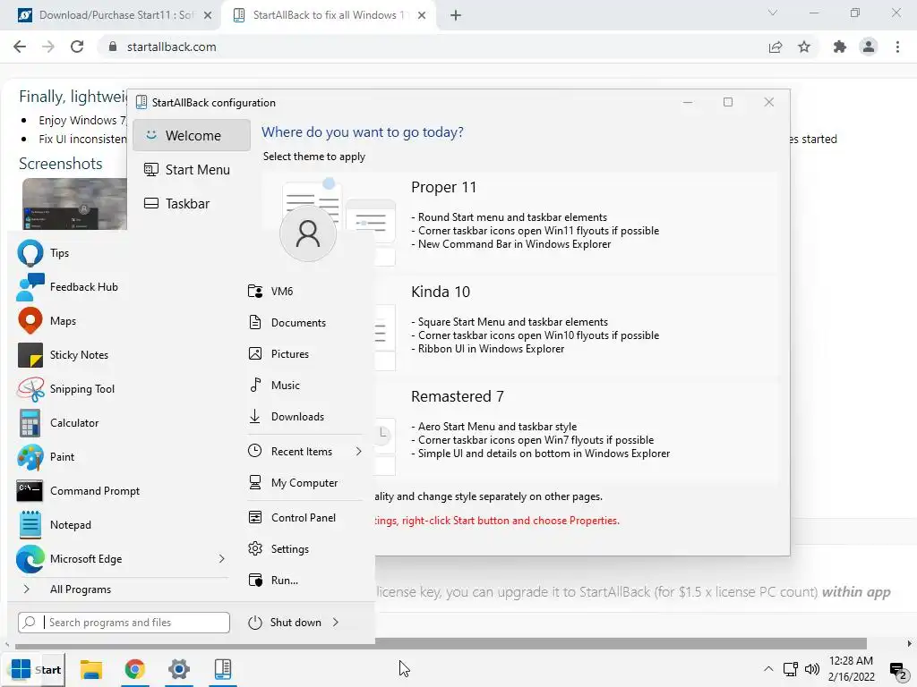Bookmark this page with star icon
The image size is (917, 687).
804,47
